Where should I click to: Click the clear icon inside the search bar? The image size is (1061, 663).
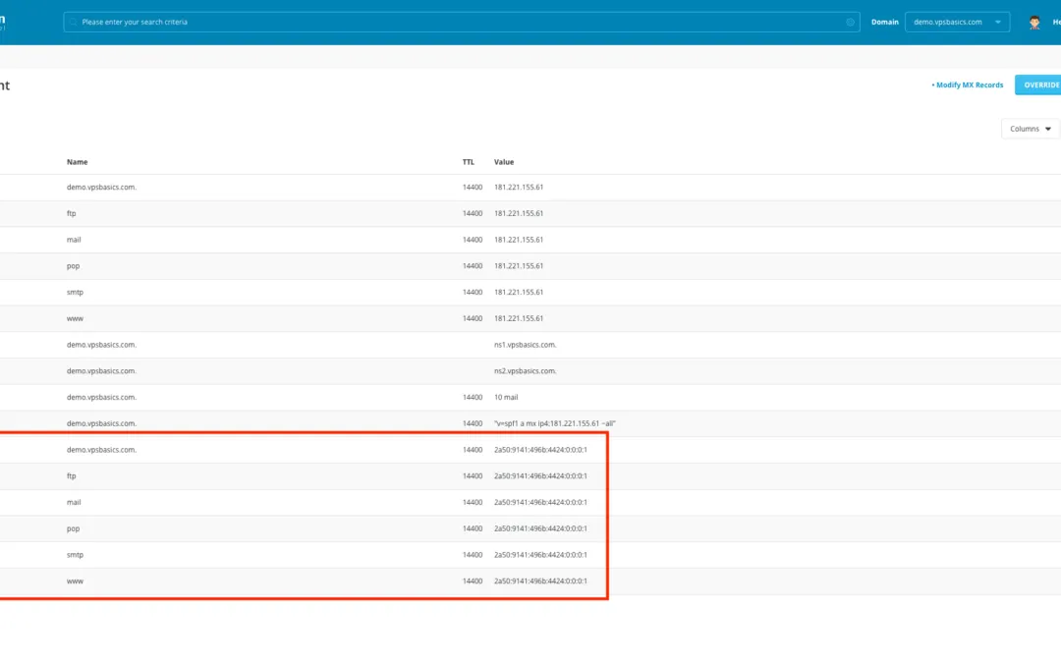click(851, 21)
